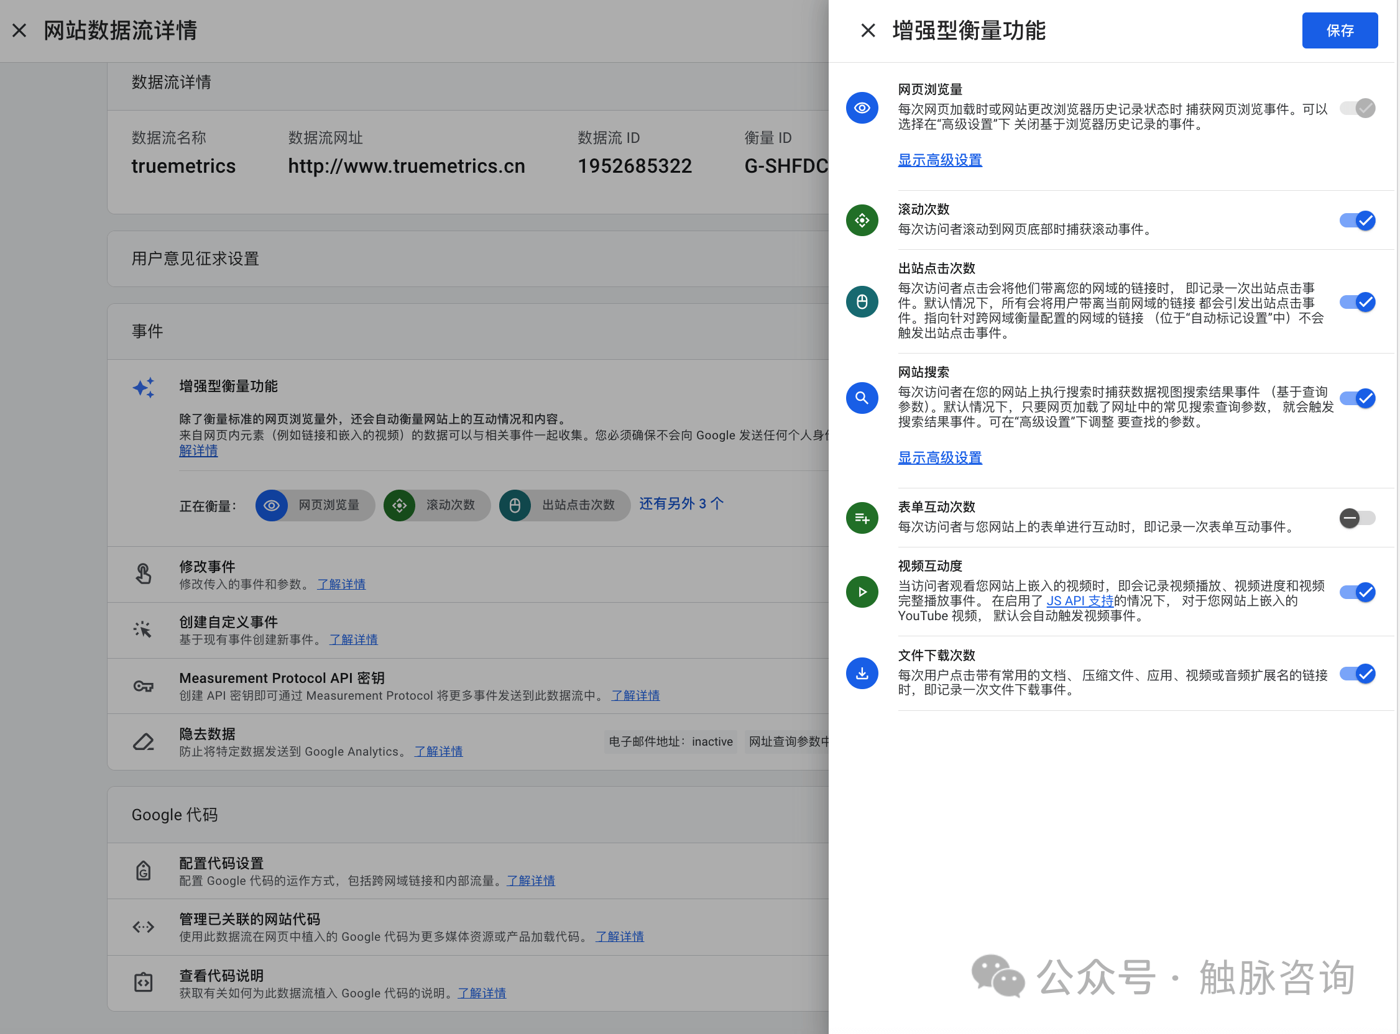Click the 视频互动度 play icon
This screenshot has width=1400, height=1034.
point(862,592)
